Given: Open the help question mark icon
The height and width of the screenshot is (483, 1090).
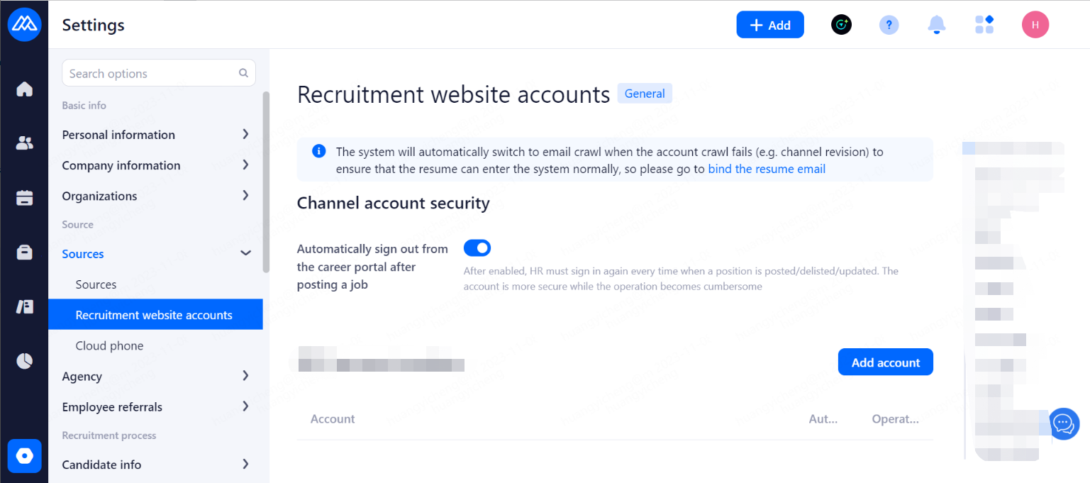Looking at the screenshot, I should coord(889,25).
